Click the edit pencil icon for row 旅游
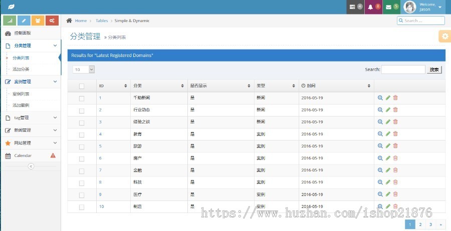Image resolution: width=451 pixels, height=231 pixels. pyautogui.click(x=388, y=146)
